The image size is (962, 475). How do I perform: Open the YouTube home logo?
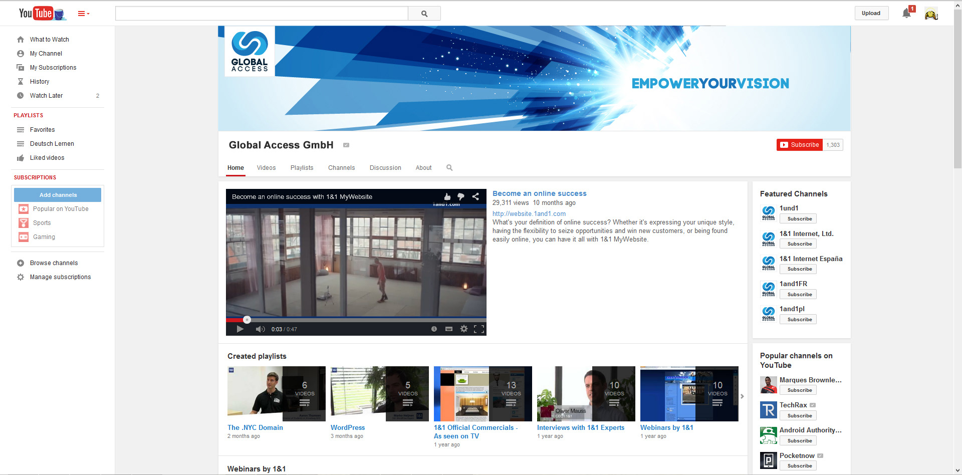point(42,14)
